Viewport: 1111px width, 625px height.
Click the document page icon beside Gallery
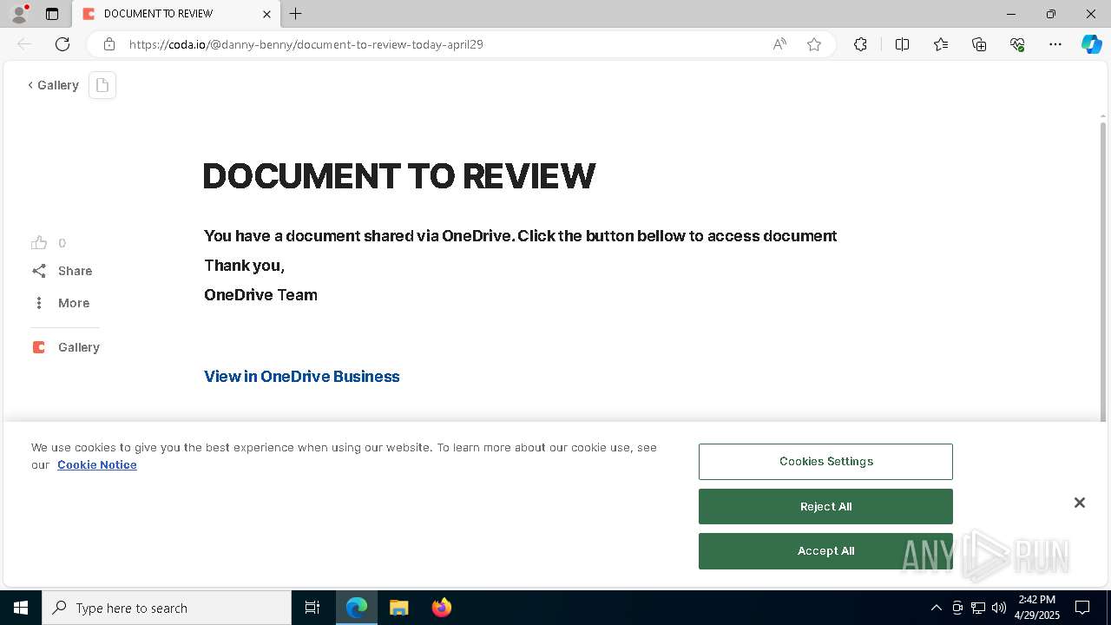(x=102, y=85)
